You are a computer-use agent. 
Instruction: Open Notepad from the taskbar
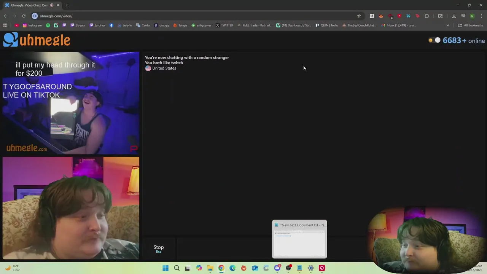tap(299, 268)
